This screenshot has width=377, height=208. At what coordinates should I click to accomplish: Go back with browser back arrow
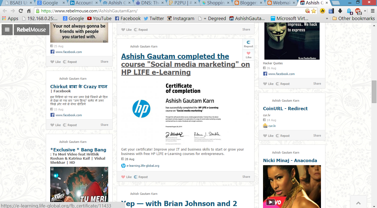tap(5, 11)
